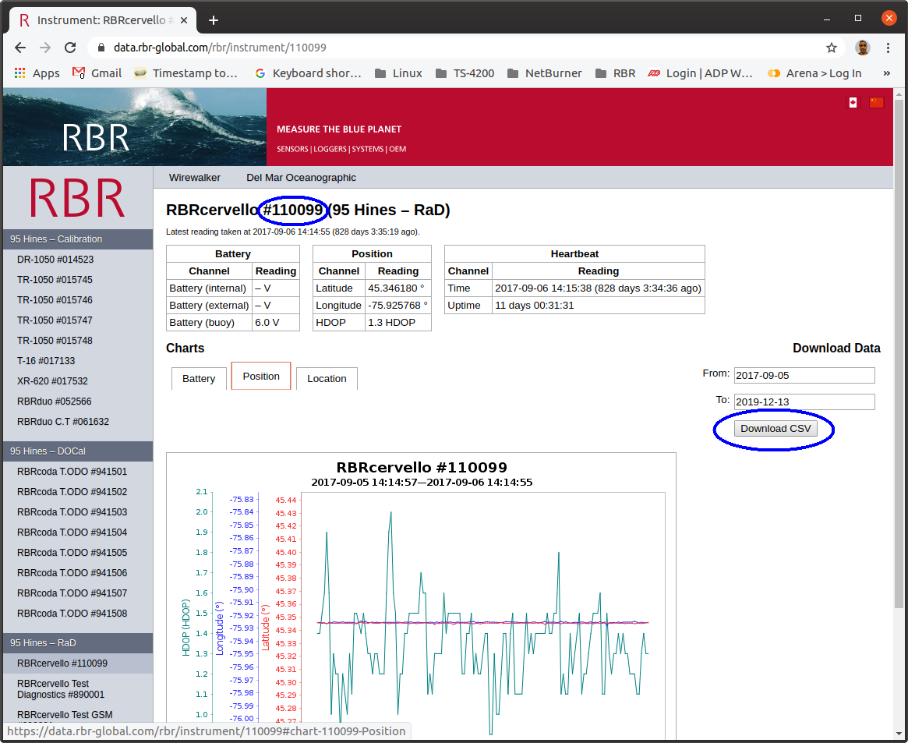
Task: Click the Download CSV button
Action: [x=775, y=429]
